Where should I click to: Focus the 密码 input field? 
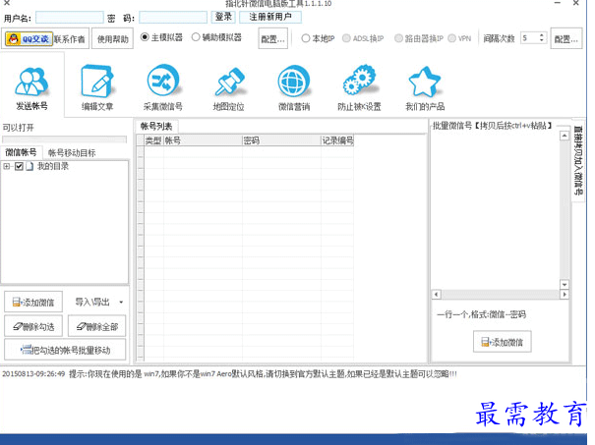point(173,18)
